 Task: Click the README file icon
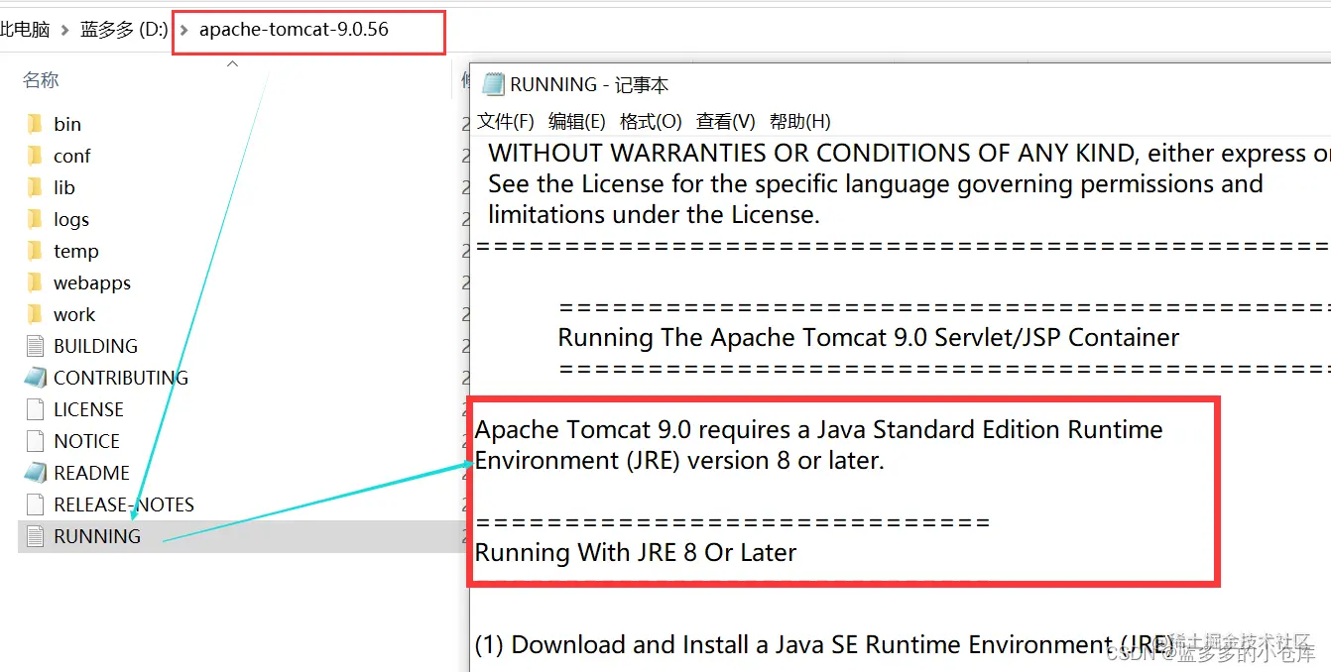(36, 473)
